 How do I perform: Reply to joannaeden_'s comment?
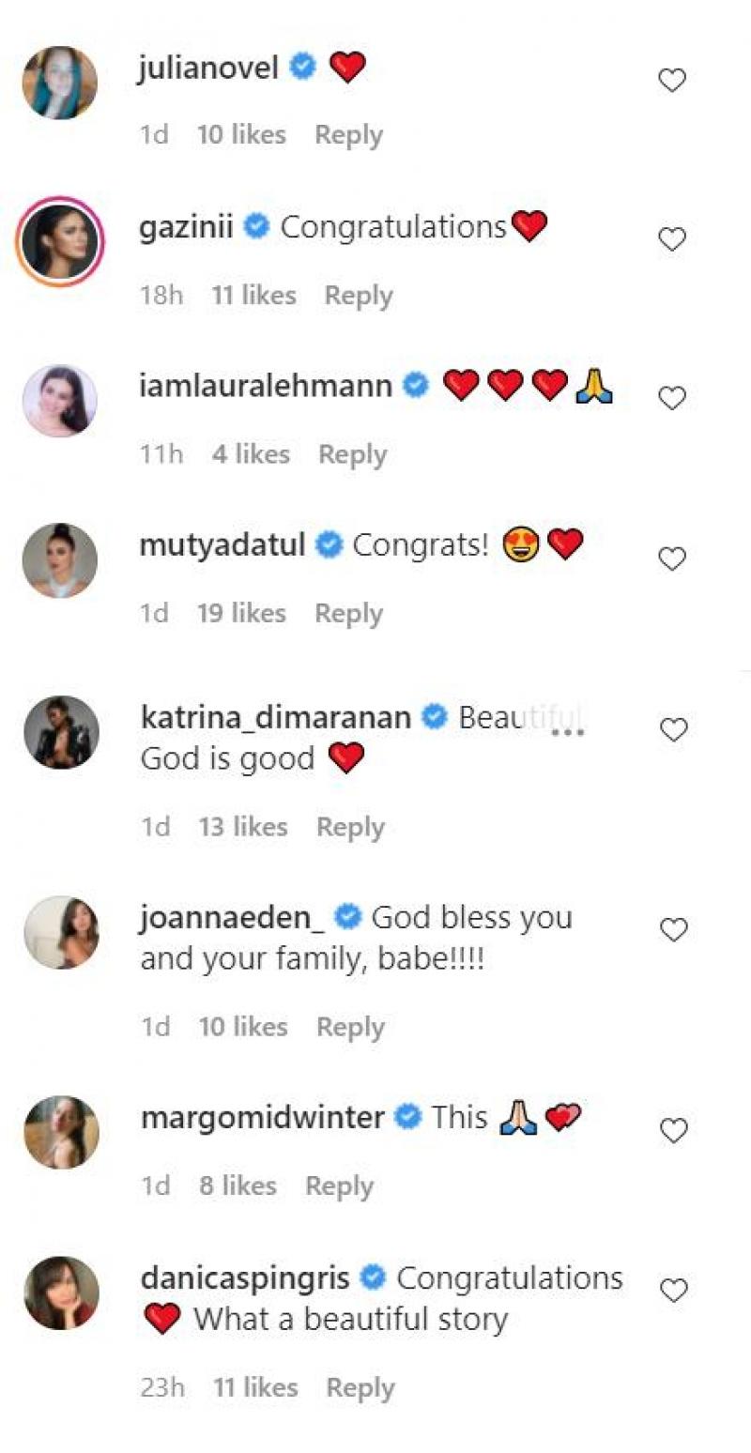click(350, 1027)
